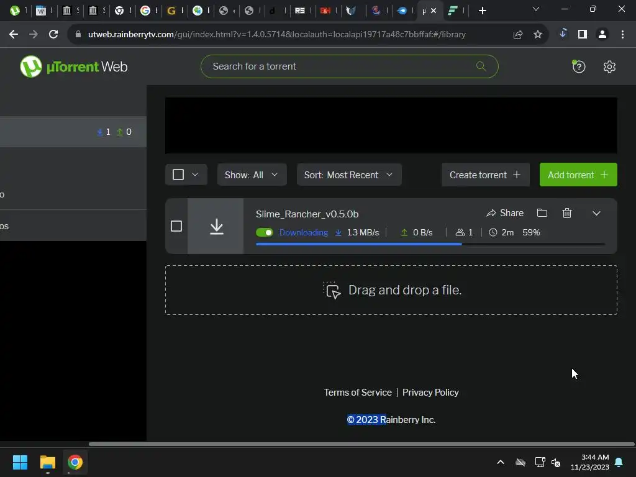Image resolution: width=636 pixels, height=477 pixels.
Task: Show hidden system tray icons
Action: click(x=501, y=462)
